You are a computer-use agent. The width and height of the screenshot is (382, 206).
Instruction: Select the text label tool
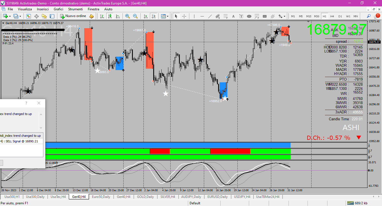tap(241, 16)
